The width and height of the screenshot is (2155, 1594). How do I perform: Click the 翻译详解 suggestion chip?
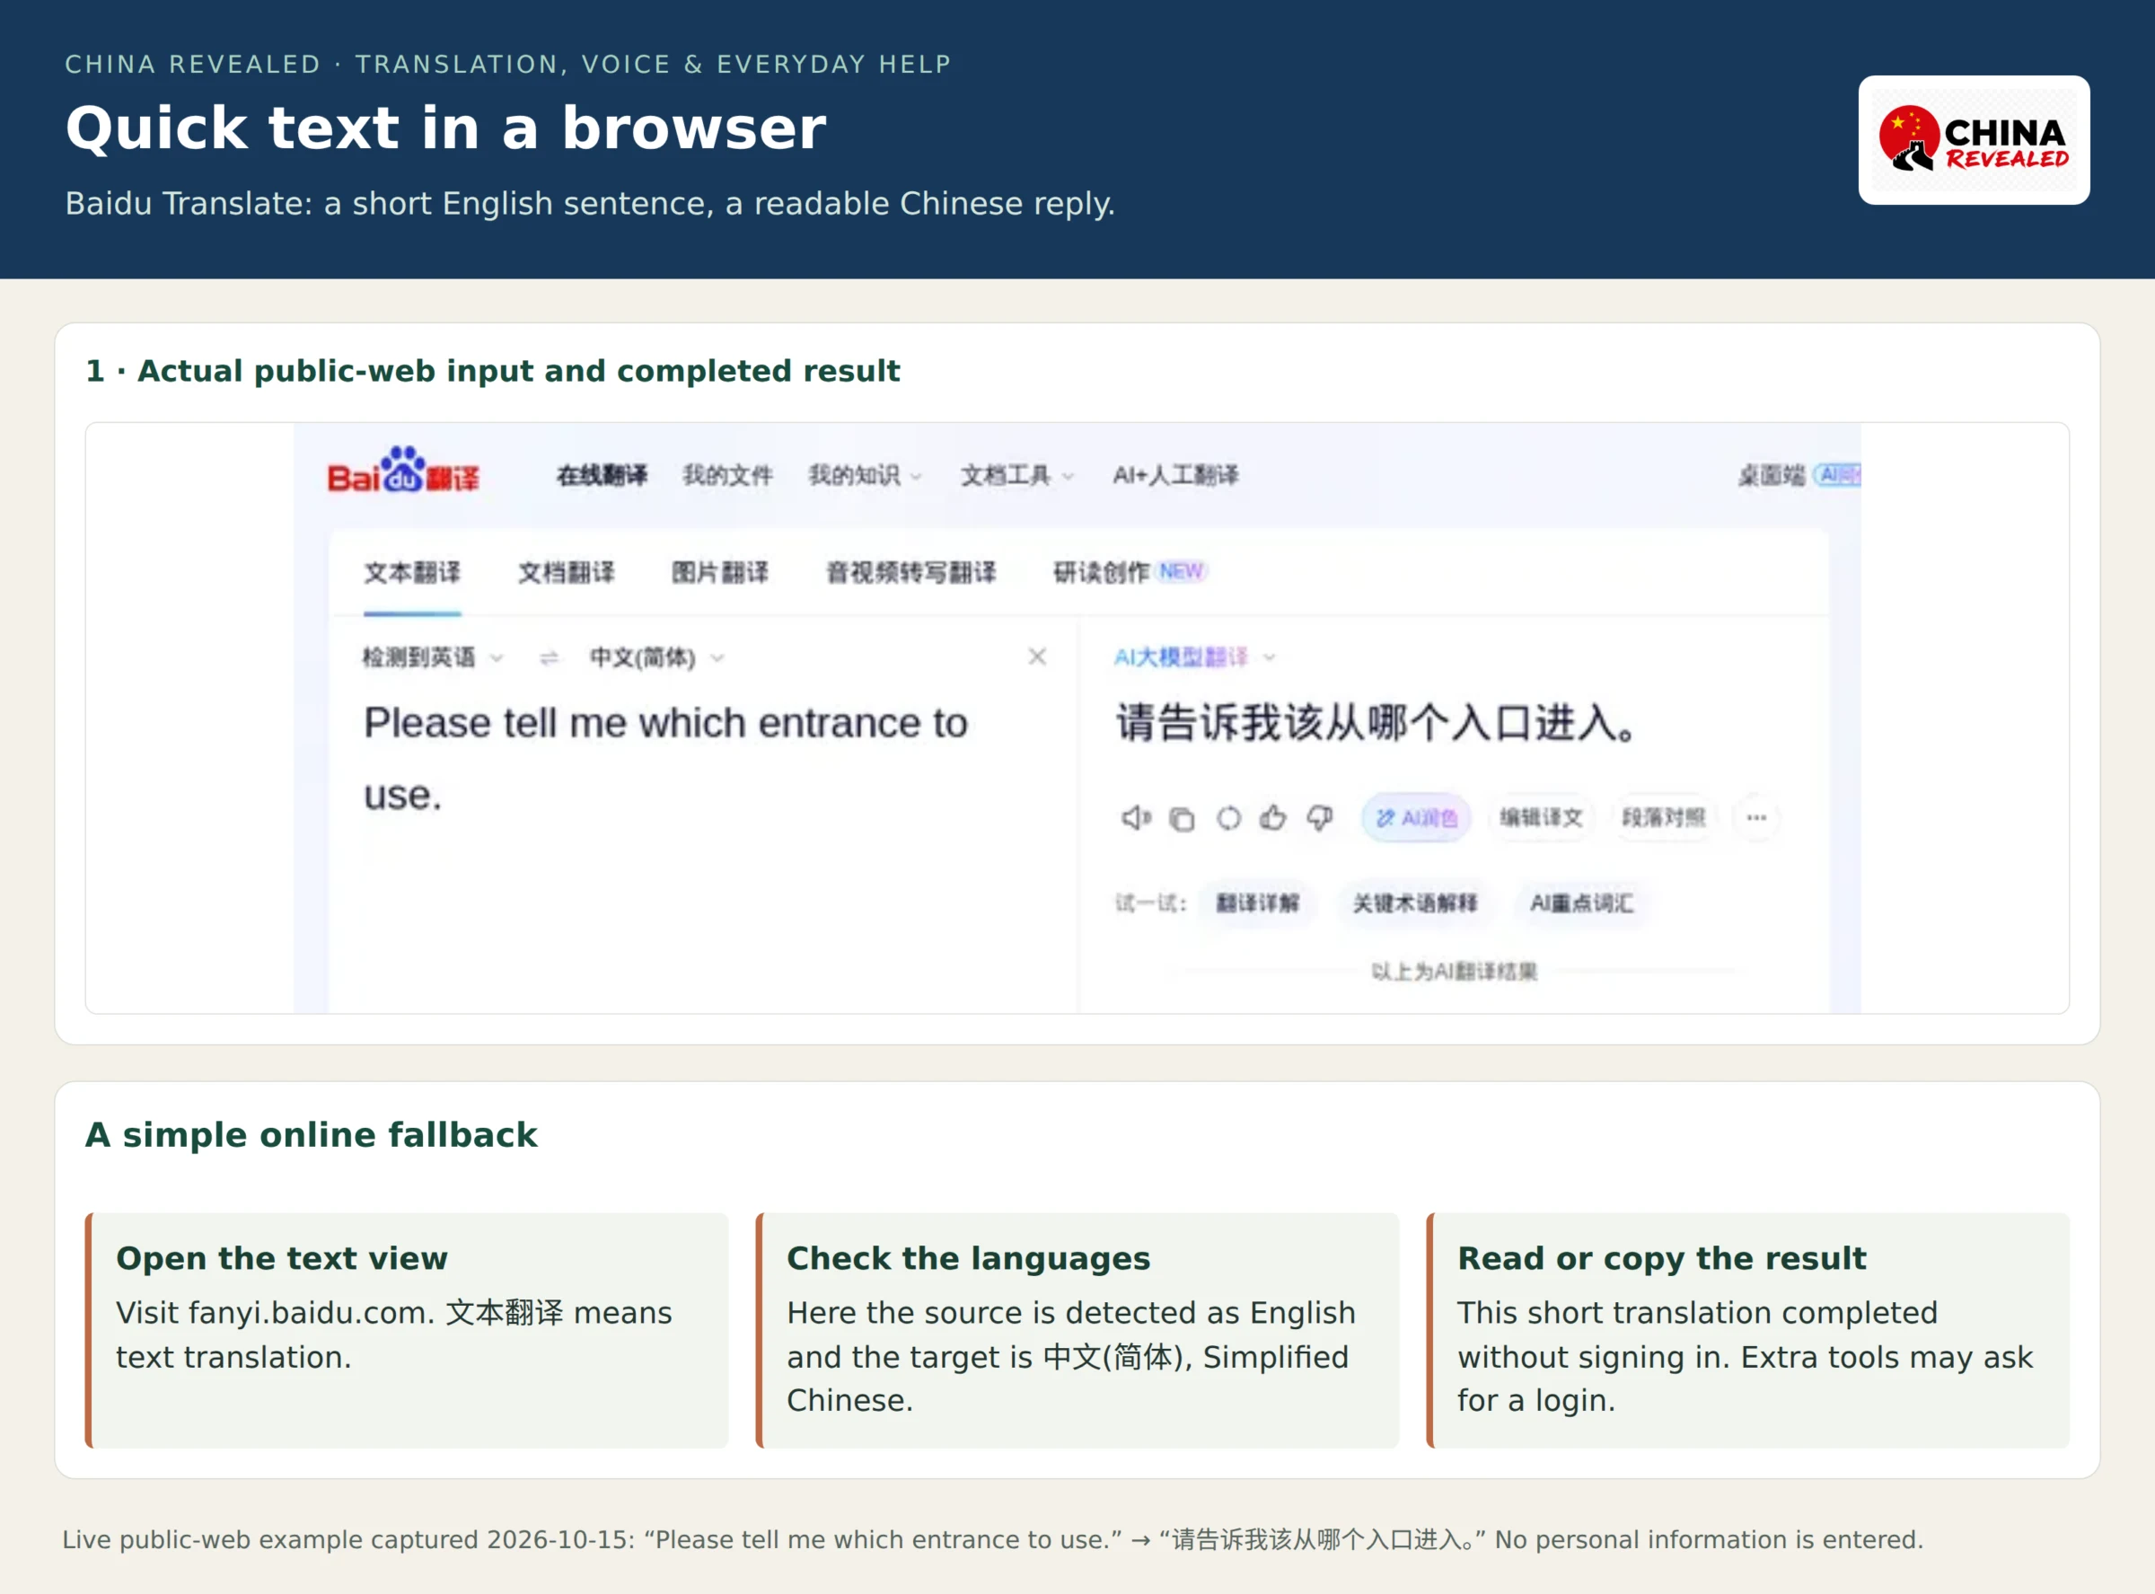[1257, 903]
